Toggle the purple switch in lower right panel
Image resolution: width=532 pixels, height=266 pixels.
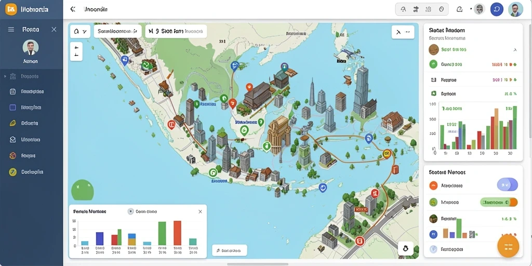coord(507,185)
